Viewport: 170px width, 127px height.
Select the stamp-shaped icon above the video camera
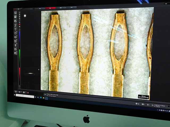click(15, 45)
